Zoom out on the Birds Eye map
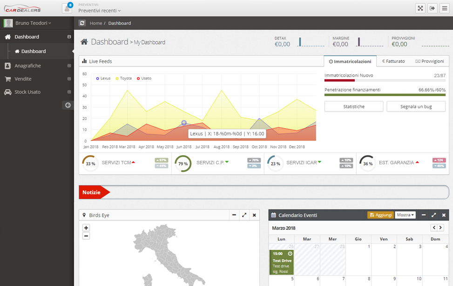Screen dimensions: 453x286 [86, 236]
